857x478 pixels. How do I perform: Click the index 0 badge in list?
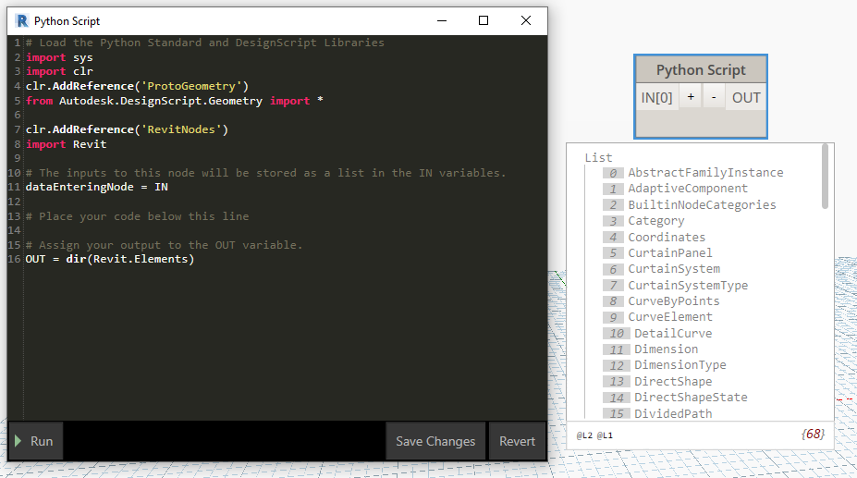coord(613,173)
